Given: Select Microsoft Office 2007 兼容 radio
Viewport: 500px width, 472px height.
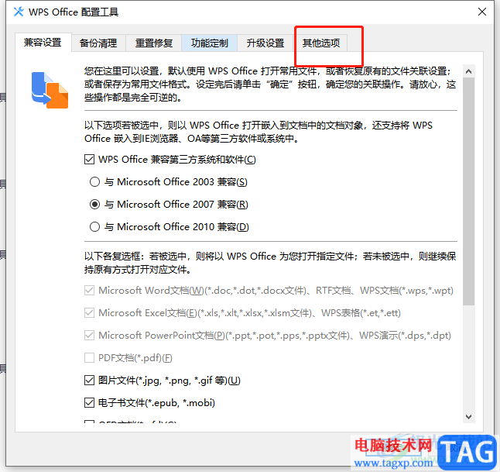Looking at the screenshot, I should pos(94,204).
